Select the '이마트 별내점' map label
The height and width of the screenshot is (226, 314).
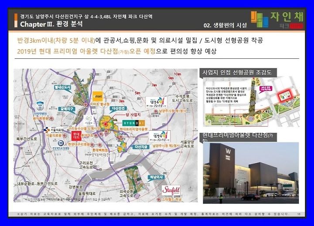point(100,105)
